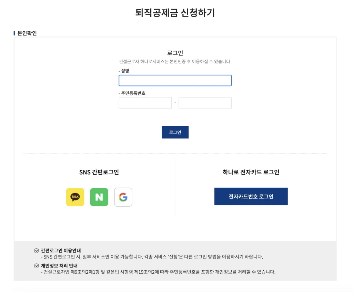Click the 하나로 전자카드 로그인 heading
Viewport: 353px width, 292px height.
[x=251, y=172]
